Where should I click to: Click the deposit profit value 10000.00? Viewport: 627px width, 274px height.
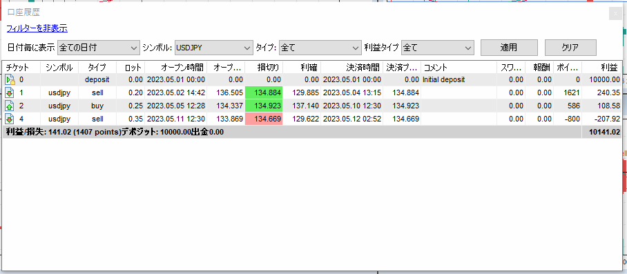tap(606, 80)
